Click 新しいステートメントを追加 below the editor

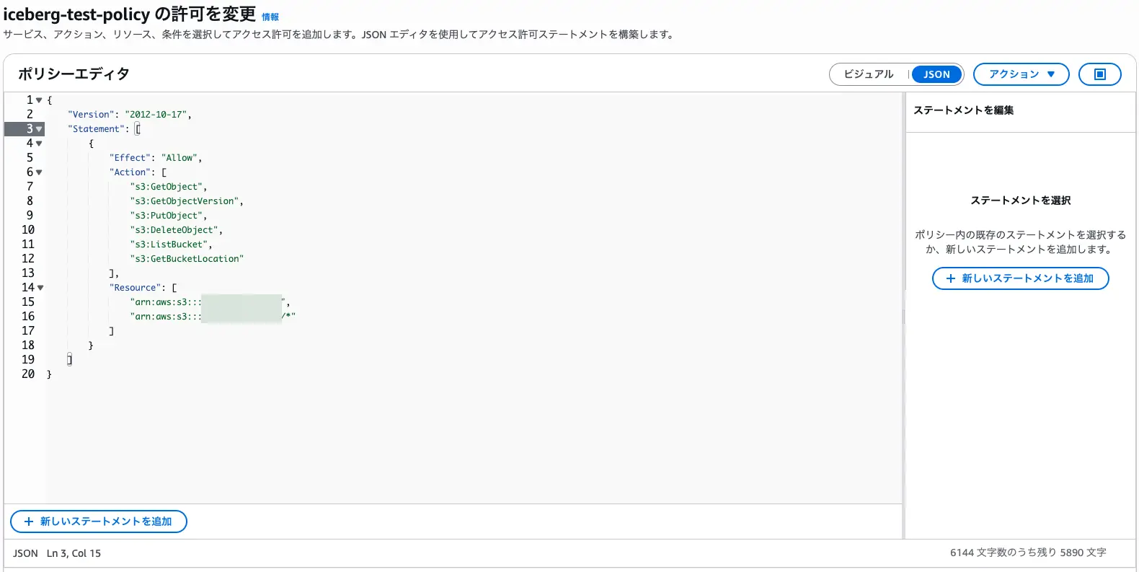[98, 521]
